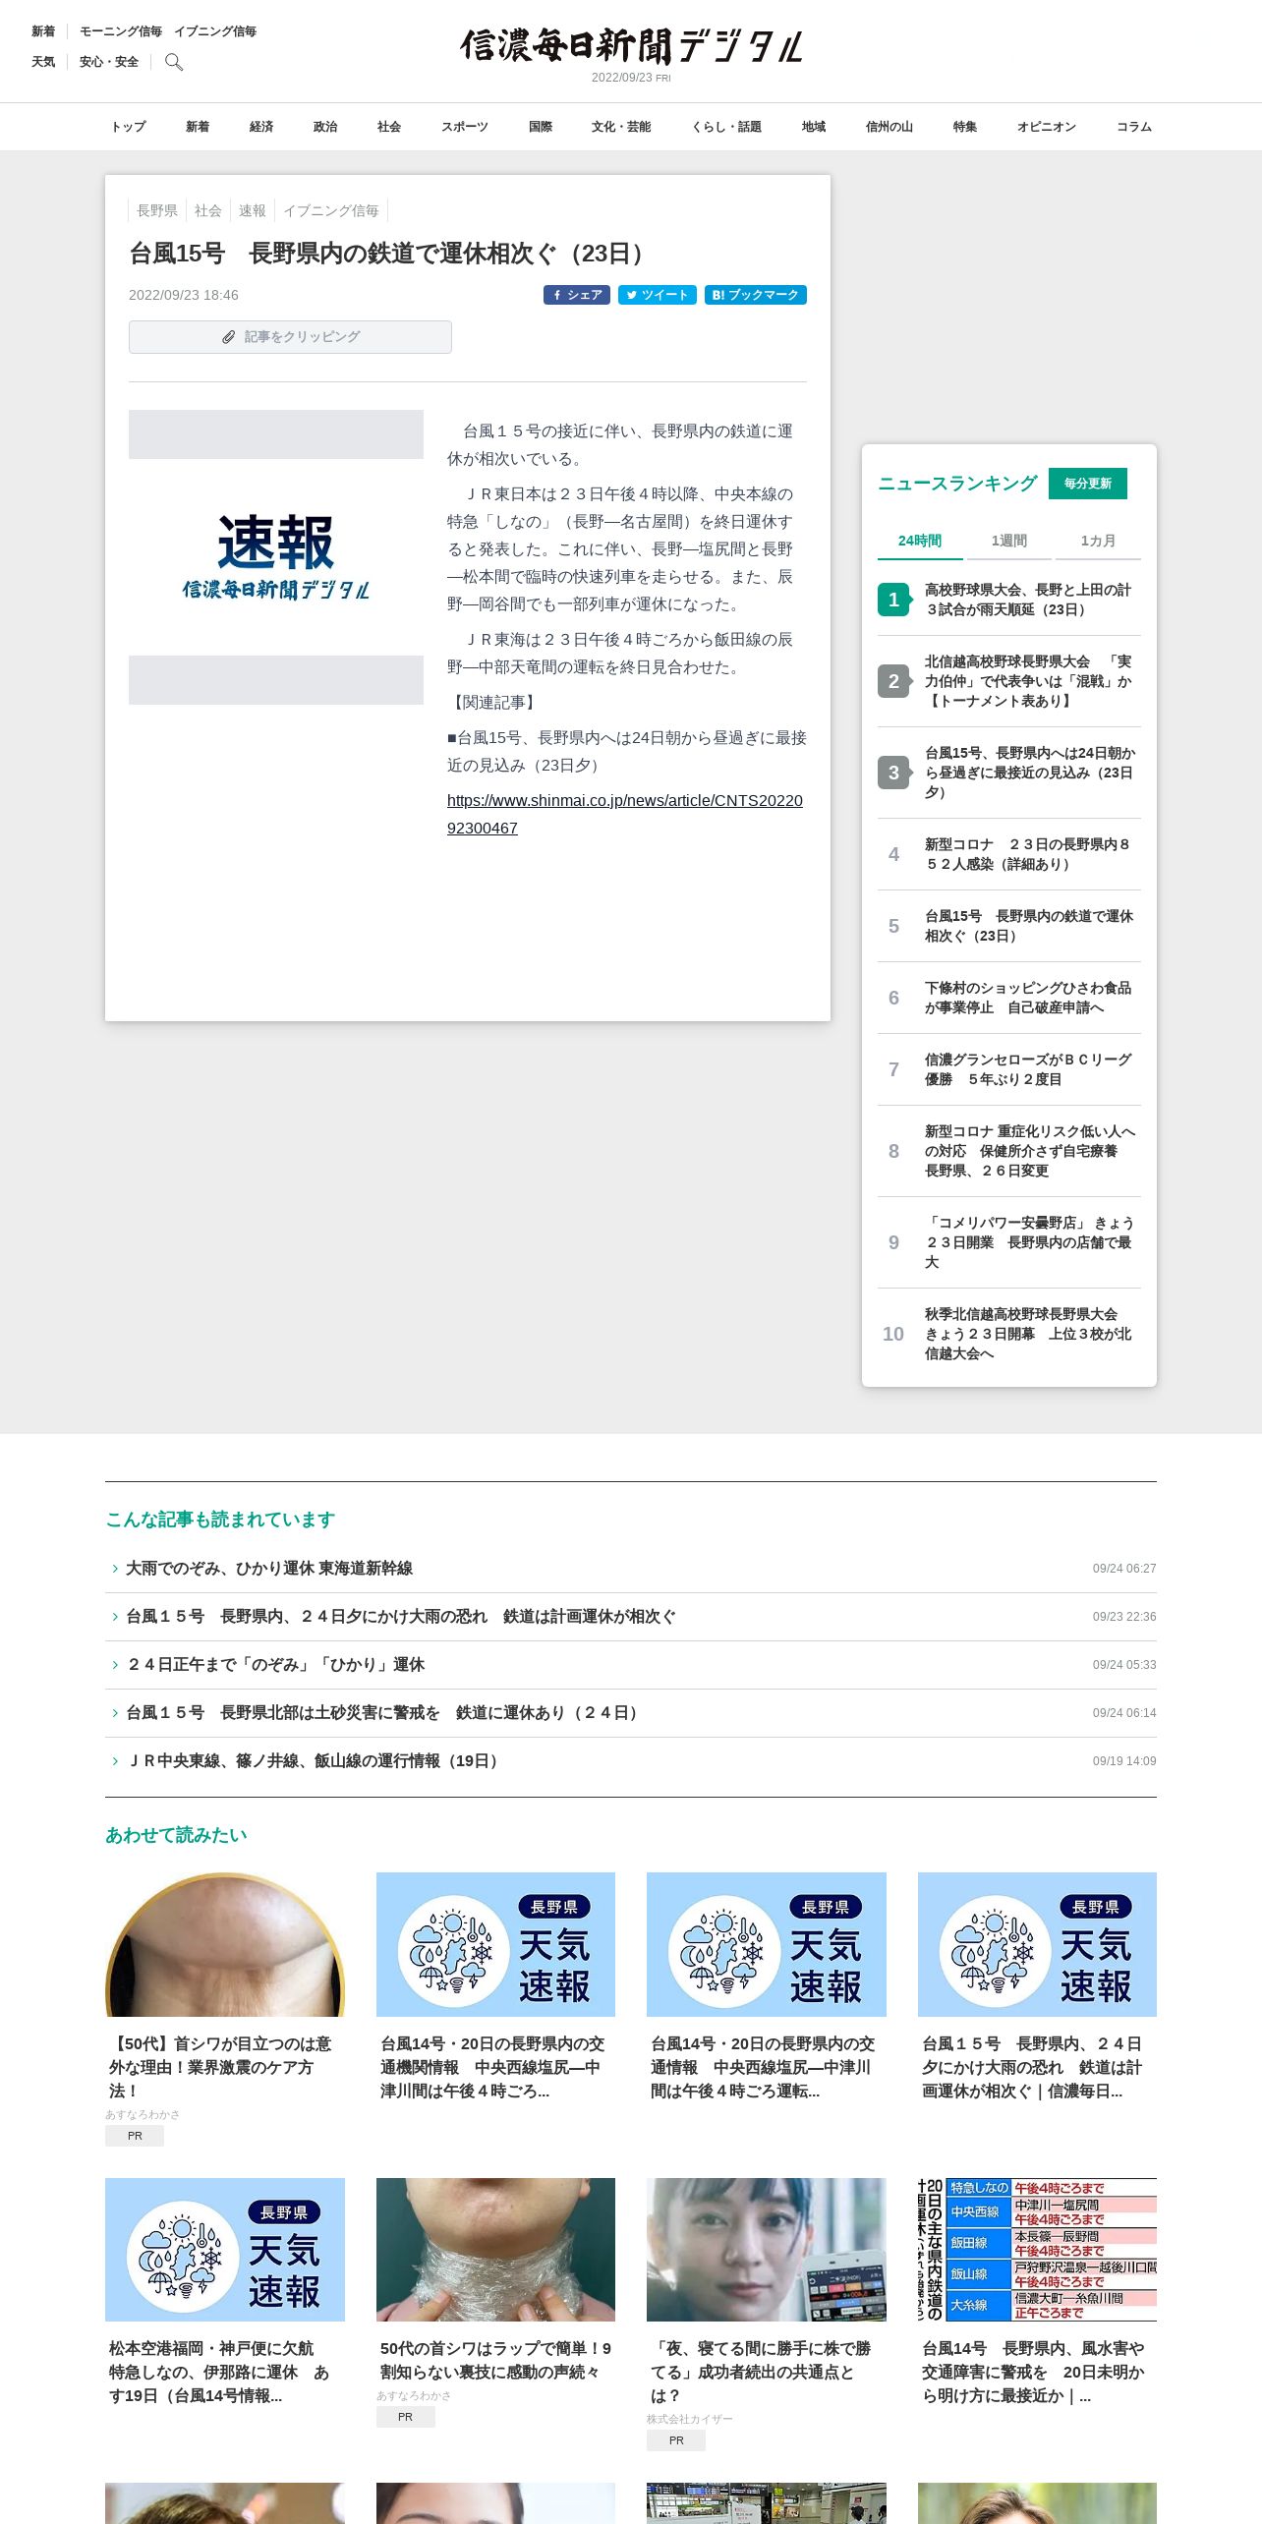
Task: Open 安心・安全 header link
Action: click(x=109, y=62)
